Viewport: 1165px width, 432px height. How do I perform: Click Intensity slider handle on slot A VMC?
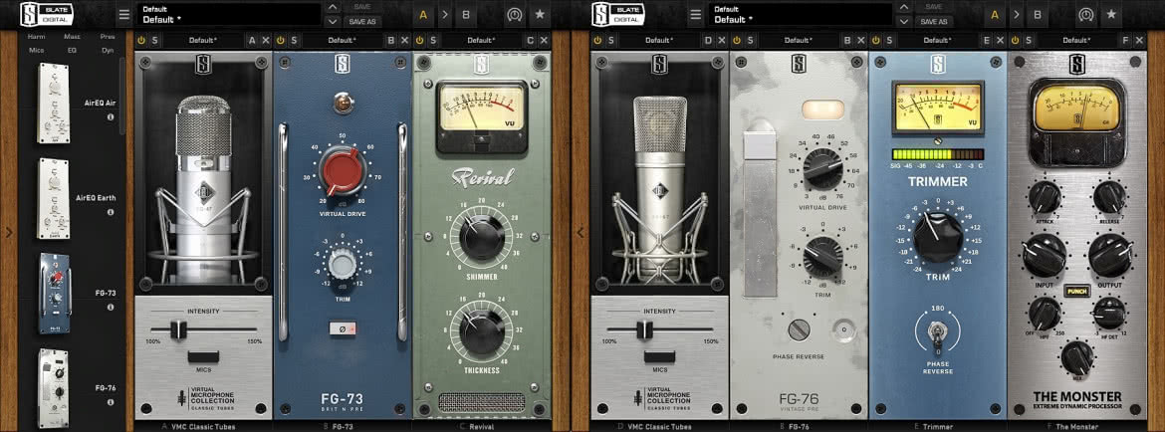(178, 329)
